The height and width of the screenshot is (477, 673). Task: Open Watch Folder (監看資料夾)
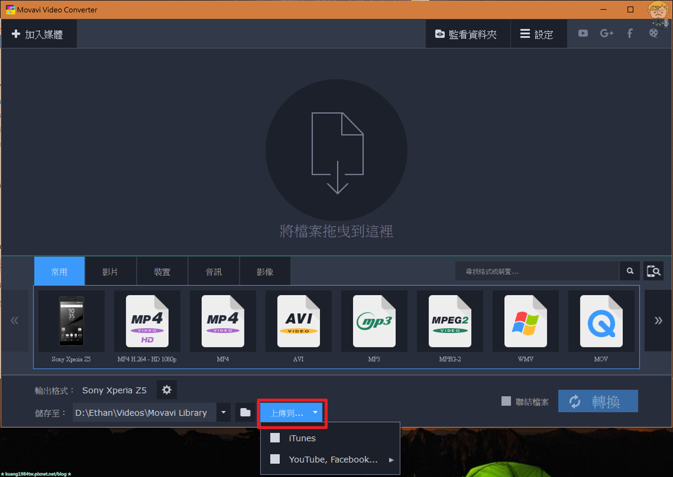pos(467,34)
